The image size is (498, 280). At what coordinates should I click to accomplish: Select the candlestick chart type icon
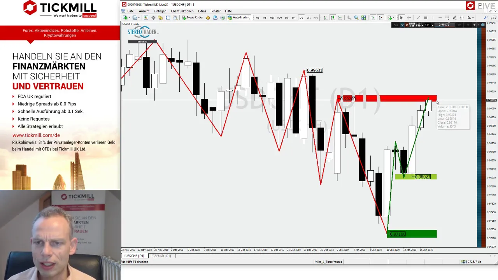(333, 17)
